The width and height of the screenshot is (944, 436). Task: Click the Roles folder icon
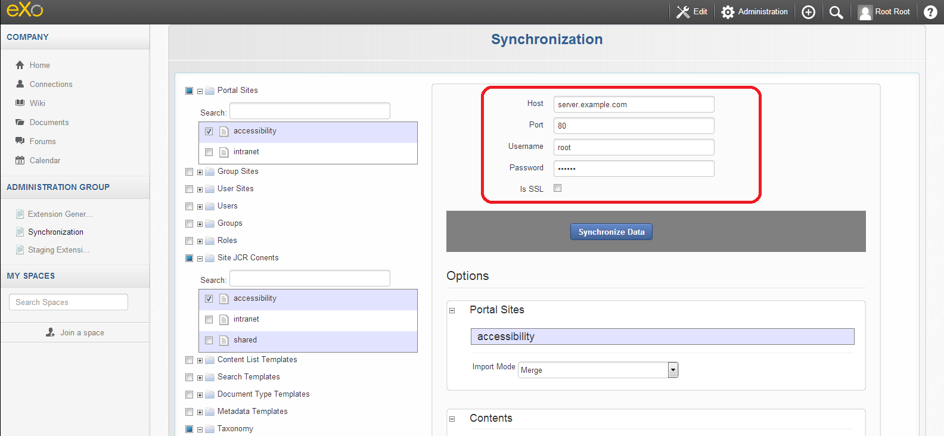pos(210,241)
